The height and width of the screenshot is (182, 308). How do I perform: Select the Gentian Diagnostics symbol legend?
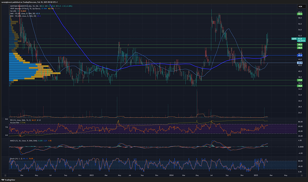click(41, 6)
